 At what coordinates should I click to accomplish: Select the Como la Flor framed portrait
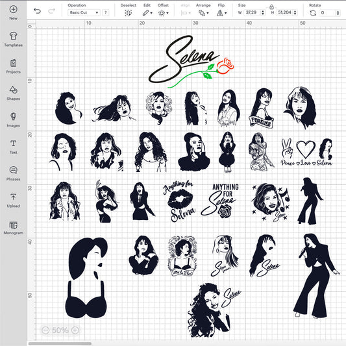pyautogui.click(x=182, y=256)
